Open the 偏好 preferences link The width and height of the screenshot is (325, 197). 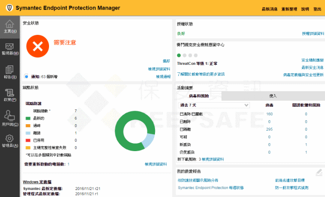(x=166, y=61)
